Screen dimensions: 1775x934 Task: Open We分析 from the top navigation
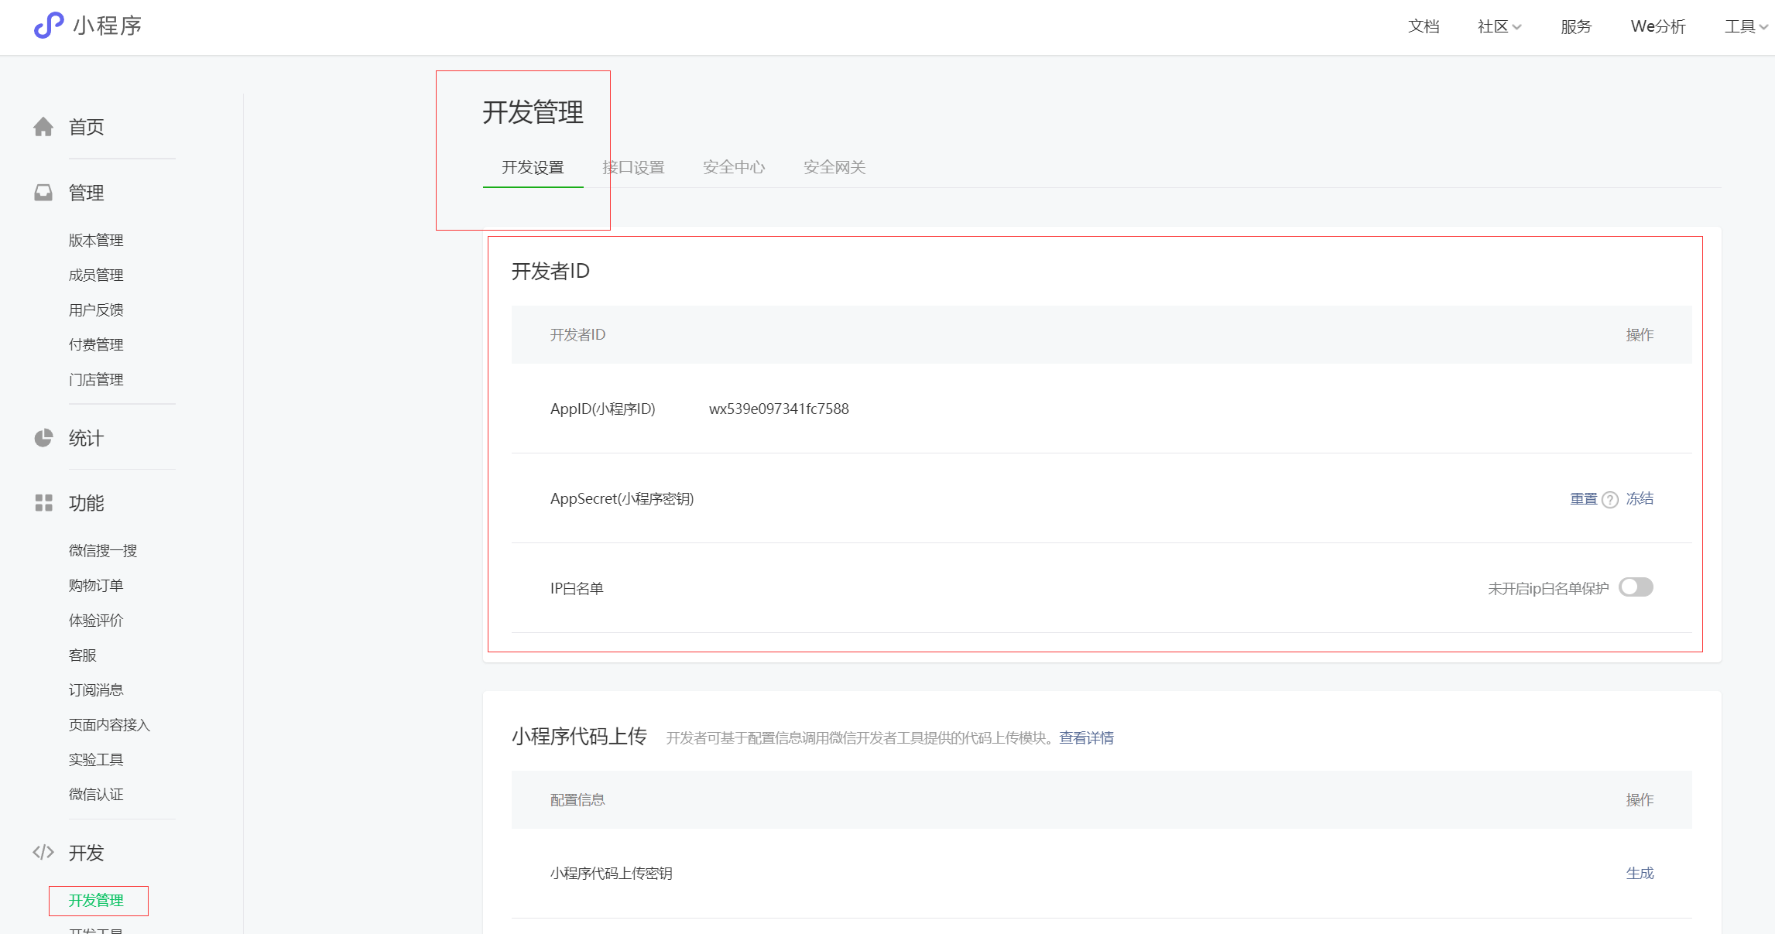pos(1657,26)
